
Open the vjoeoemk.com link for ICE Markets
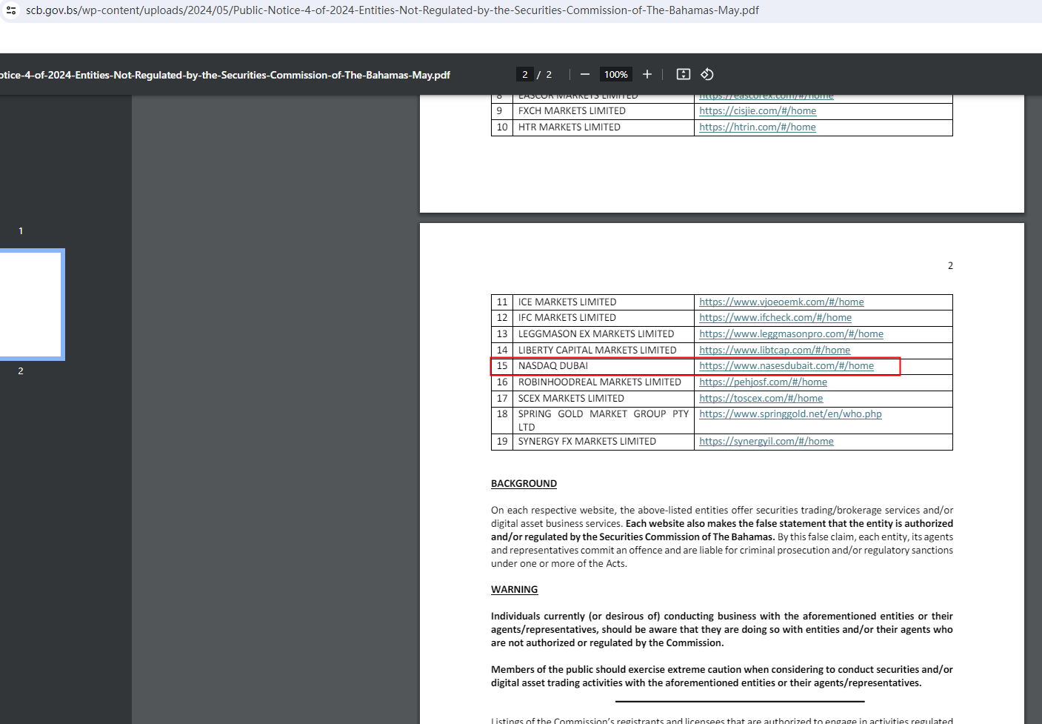click(x=781, y=302)
